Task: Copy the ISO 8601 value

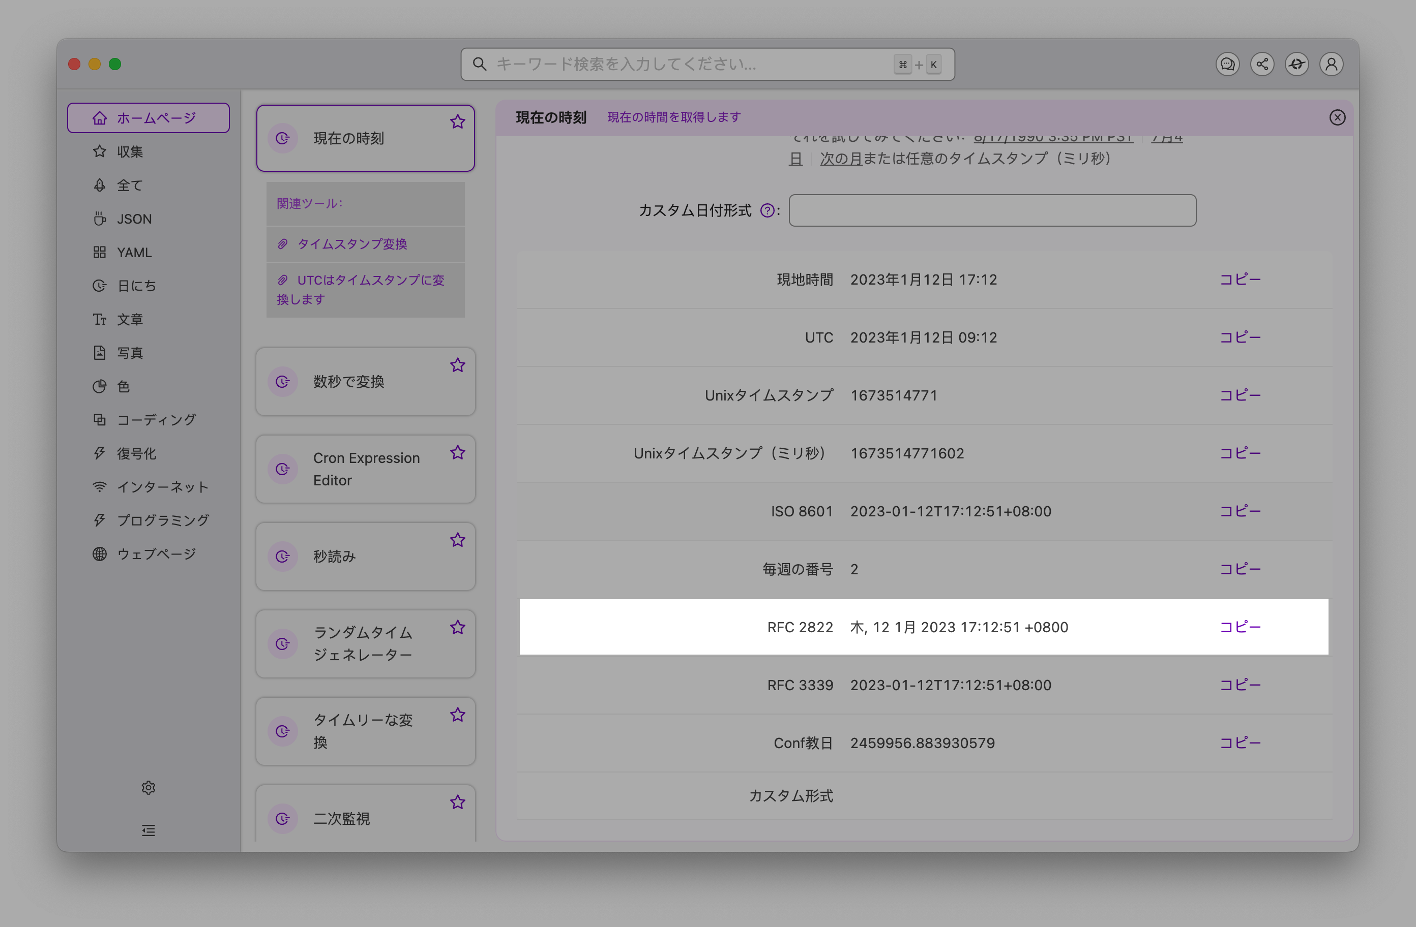Action: click(x=1241, y=511)
